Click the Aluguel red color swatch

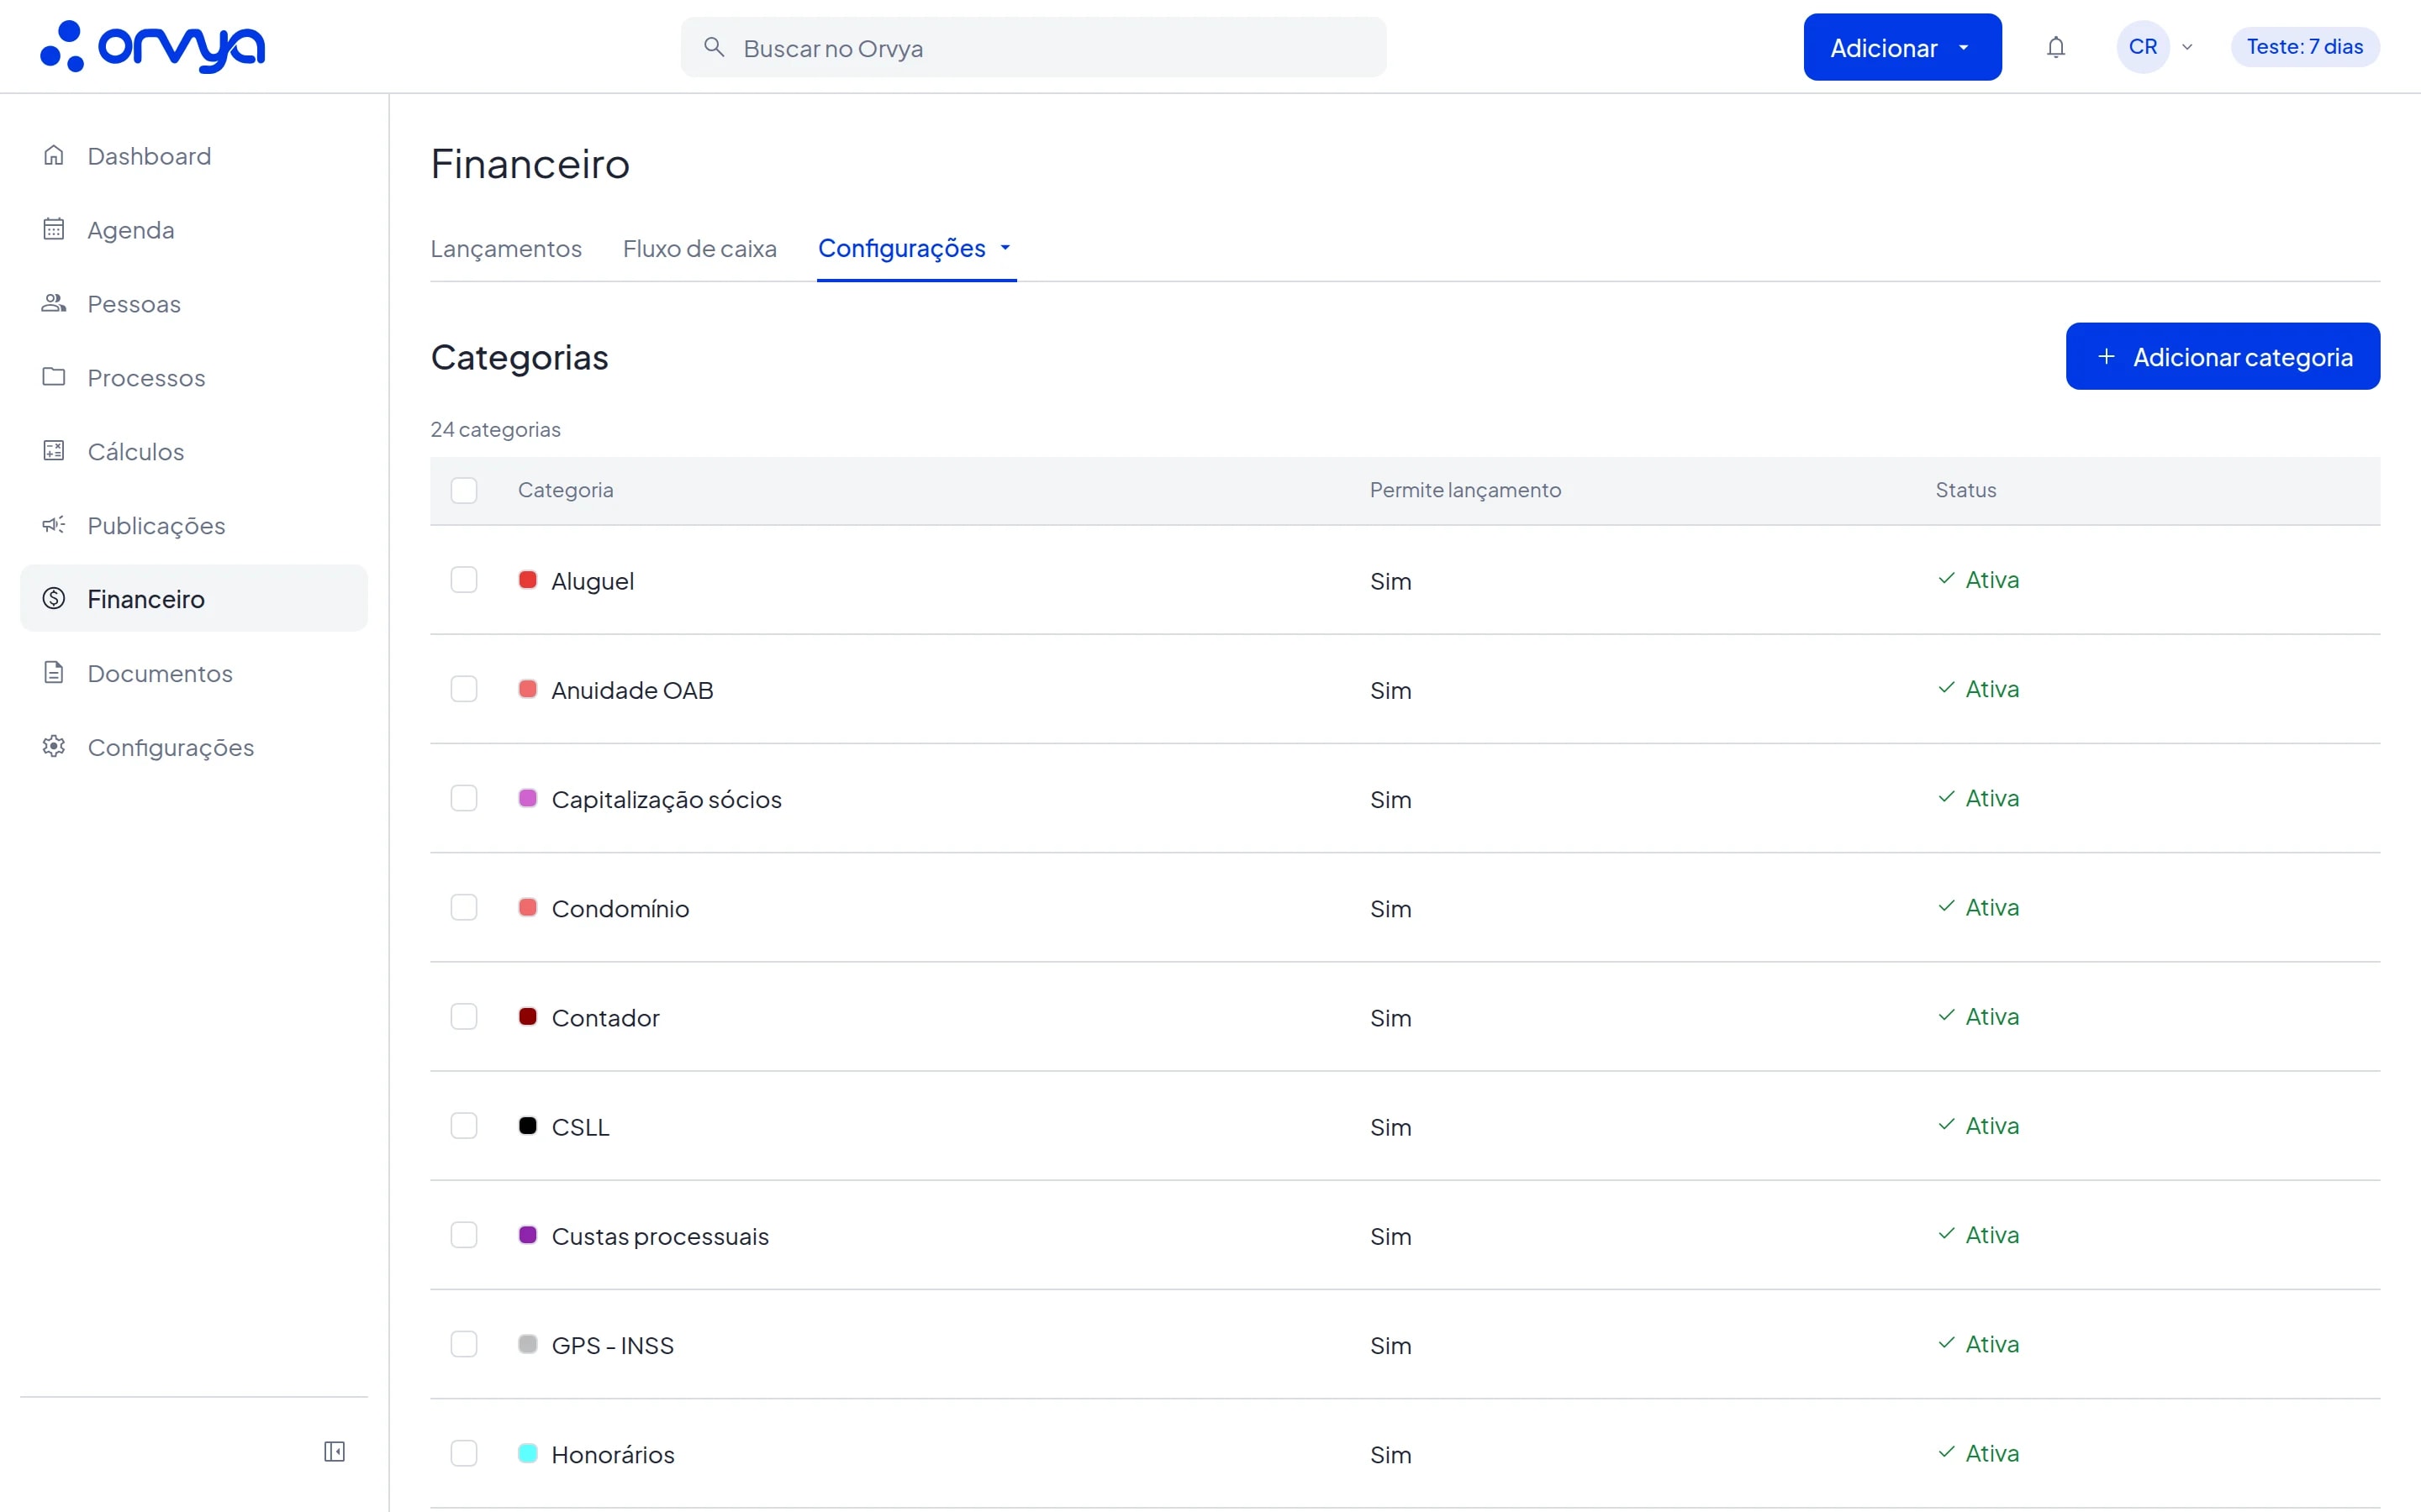coord(528,579)
